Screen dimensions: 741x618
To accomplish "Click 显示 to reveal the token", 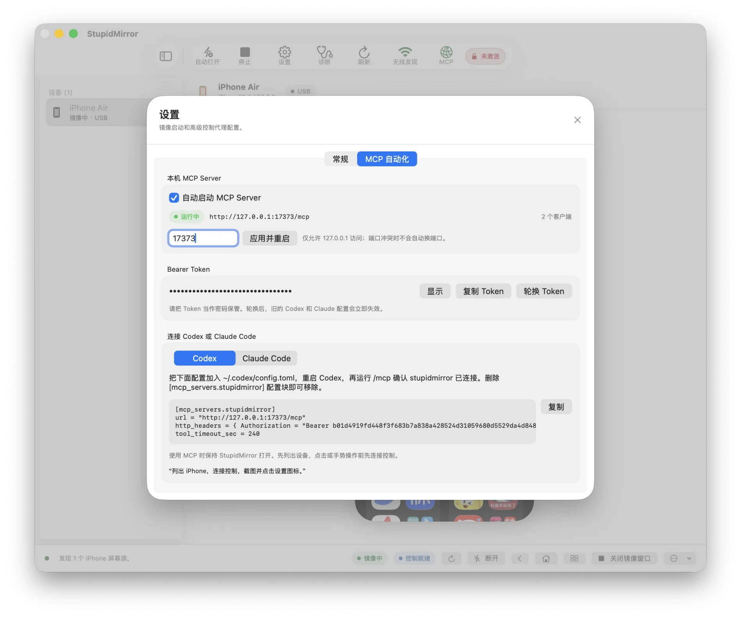I will coord(435,291).
